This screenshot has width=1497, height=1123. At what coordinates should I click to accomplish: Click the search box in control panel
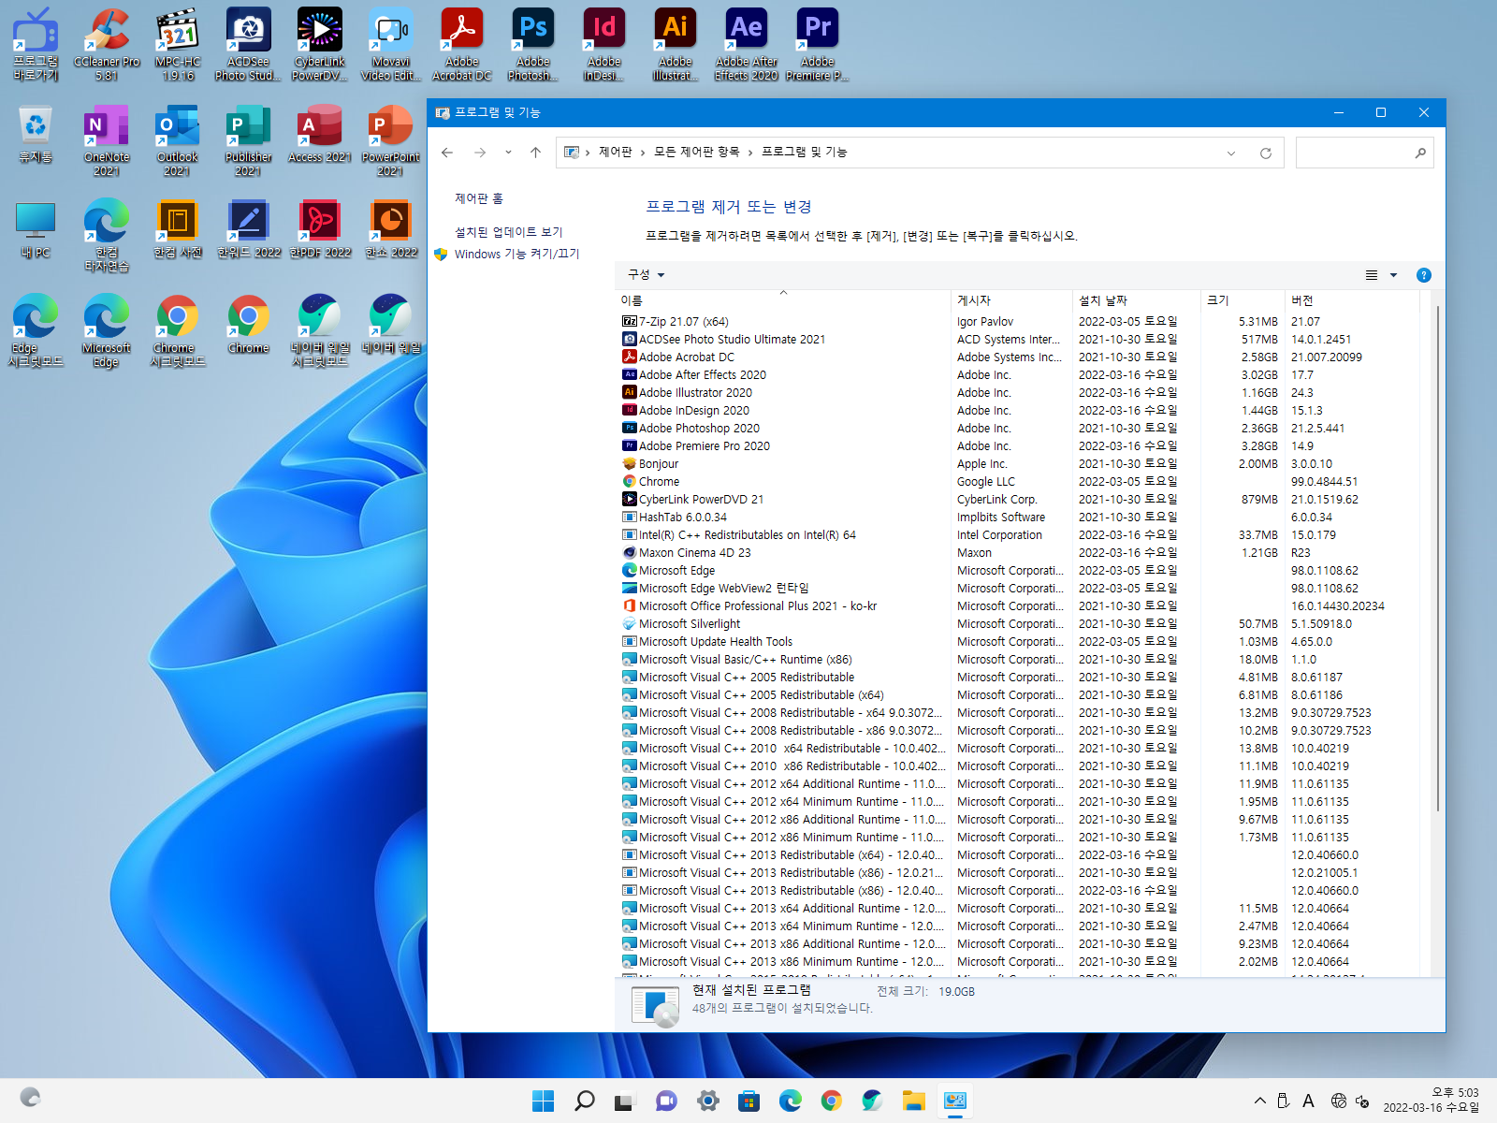(1364, 153)
